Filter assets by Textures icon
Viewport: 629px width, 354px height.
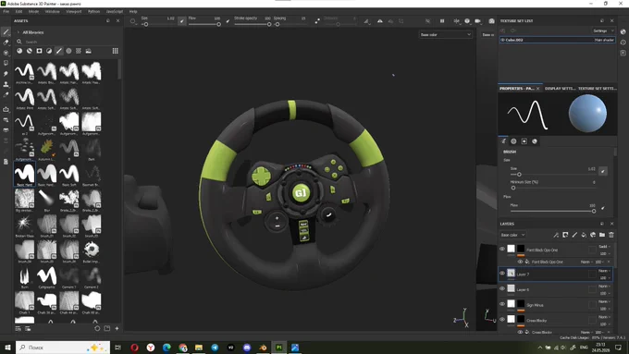[x=79, y=51]
